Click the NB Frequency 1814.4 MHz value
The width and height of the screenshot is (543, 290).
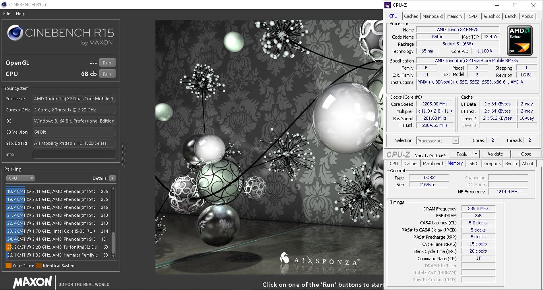[508, 192]
